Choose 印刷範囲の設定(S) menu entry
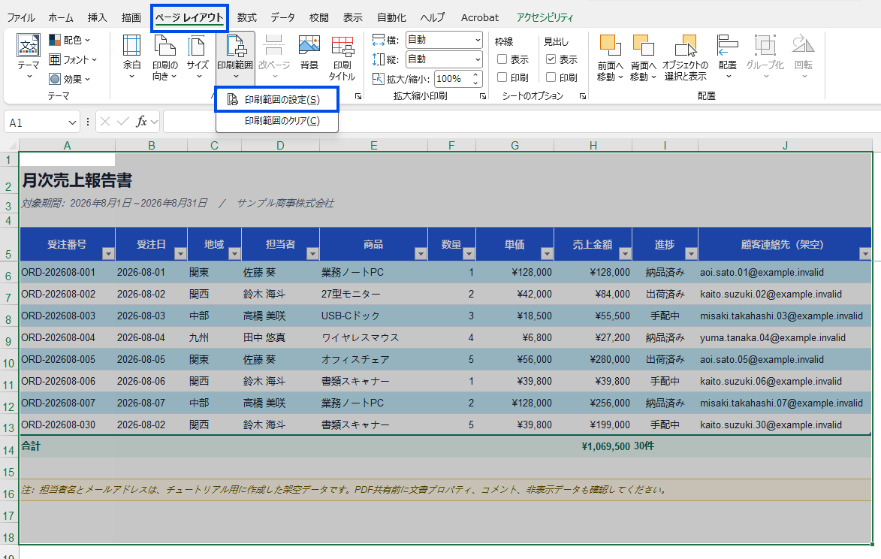This screenshot has width=881, height=559. click(277, 99)
